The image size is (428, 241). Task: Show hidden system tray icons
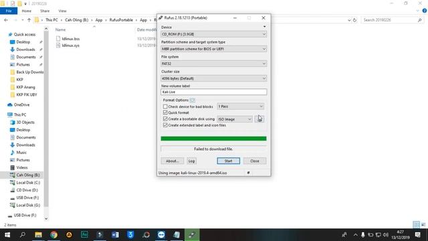355,235
